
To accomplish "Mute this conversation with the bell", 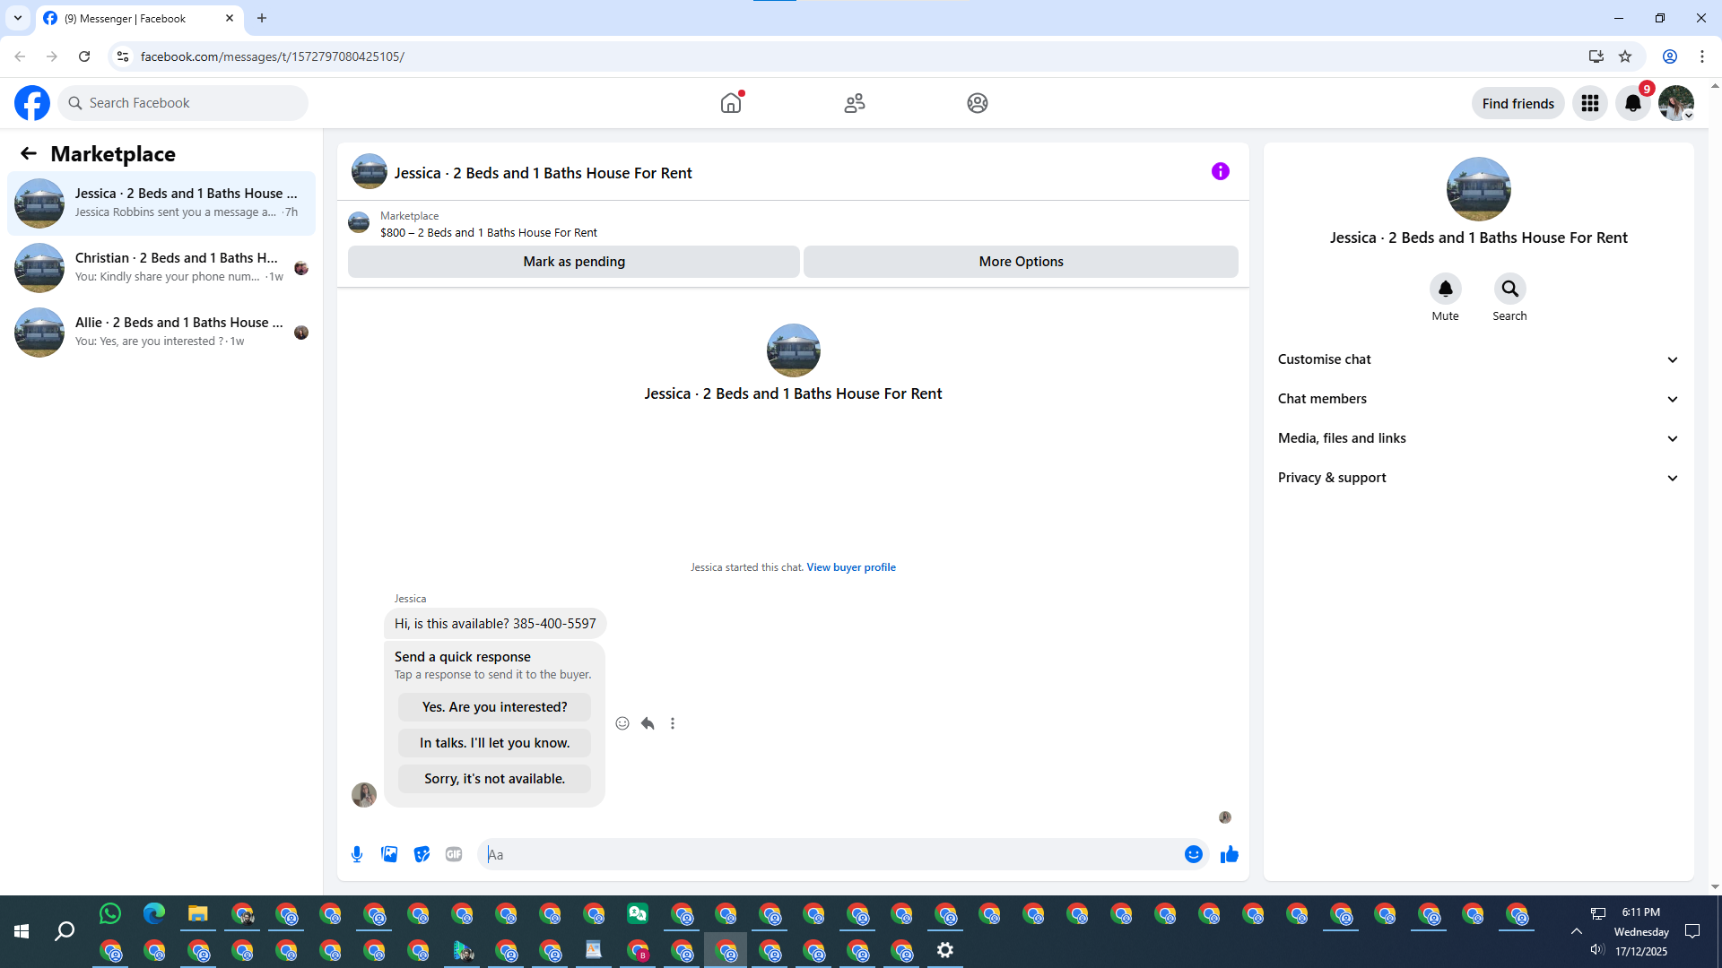I will click(1446, 289).
